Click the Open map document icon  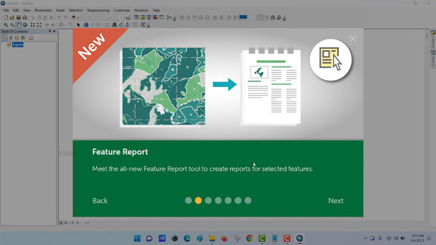(x=12, y=18)
